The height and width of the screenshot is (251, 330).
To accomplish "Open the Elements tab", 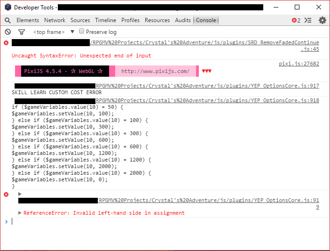I will 28,20.
